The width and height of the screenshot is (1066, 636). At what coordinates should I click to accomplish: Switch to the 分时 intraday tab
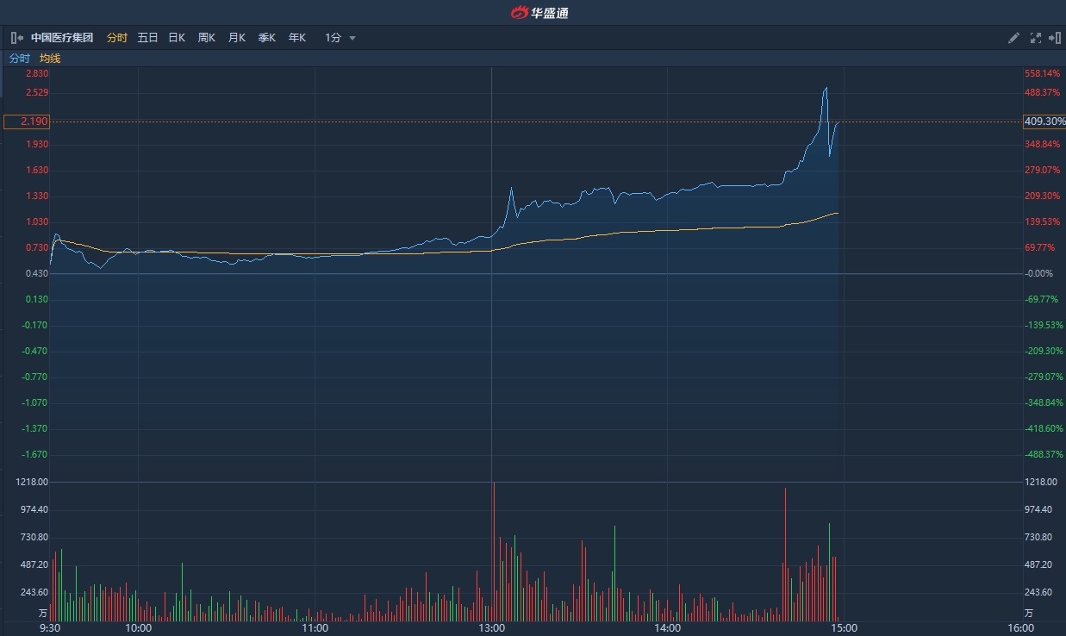(116, 38)
